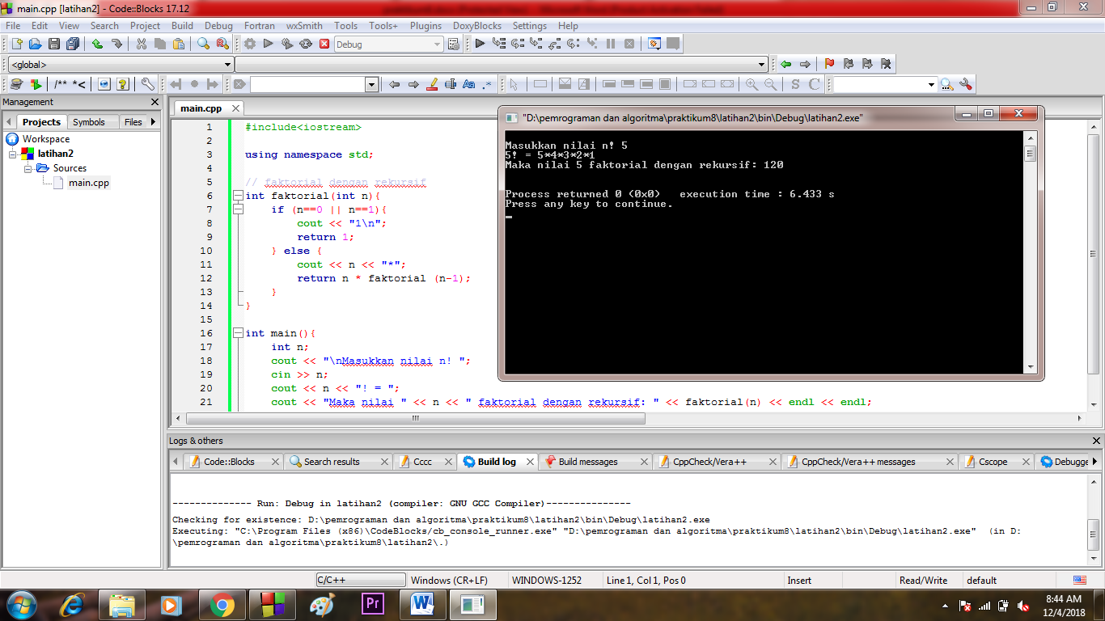1105x621 pixels.
Task: Click the Debugging windows icon
Action: 654,44
